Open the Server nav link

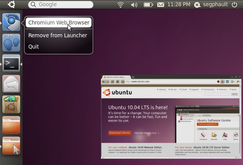[x=173, y=90]
